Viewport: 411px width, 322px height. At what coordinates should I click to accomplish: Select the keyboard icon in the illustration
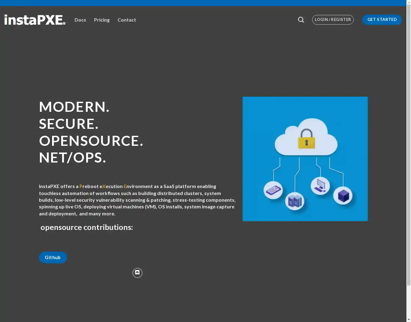(x=273, y=190)
